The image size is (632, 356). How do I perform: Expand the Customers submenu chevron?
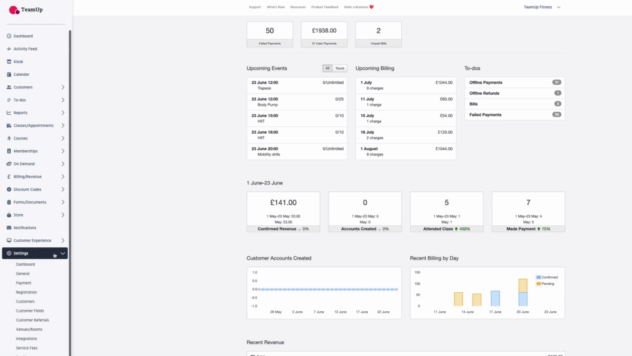(63, 87)
